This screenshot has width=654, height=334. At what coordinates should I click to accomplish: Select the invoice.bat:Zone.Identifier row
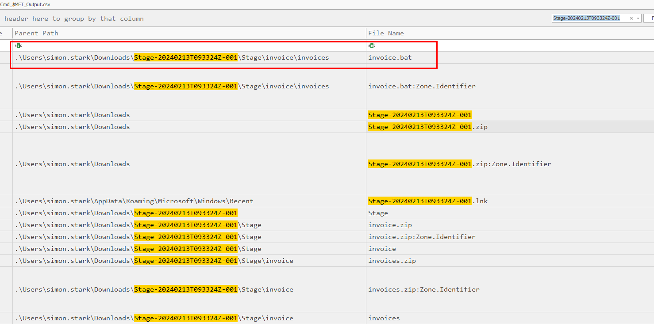click(x=422, y=86)
